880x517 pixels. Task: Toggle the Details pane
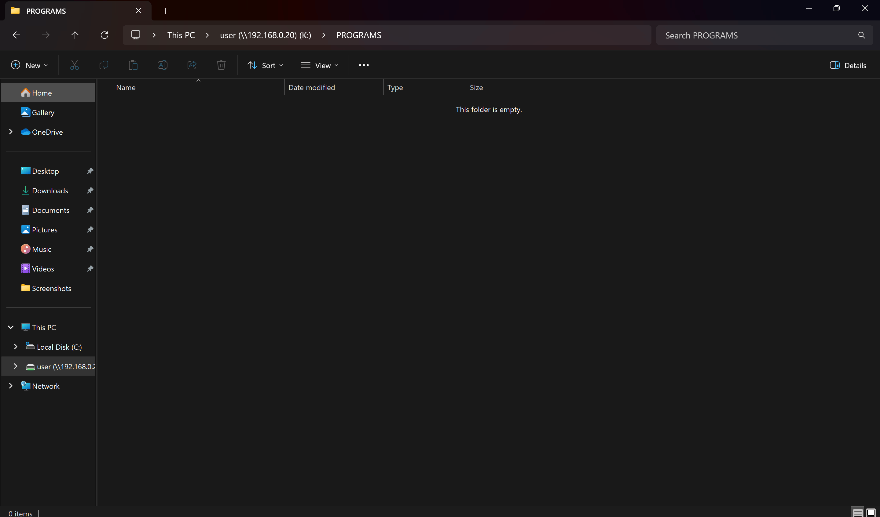coord(848,65)
